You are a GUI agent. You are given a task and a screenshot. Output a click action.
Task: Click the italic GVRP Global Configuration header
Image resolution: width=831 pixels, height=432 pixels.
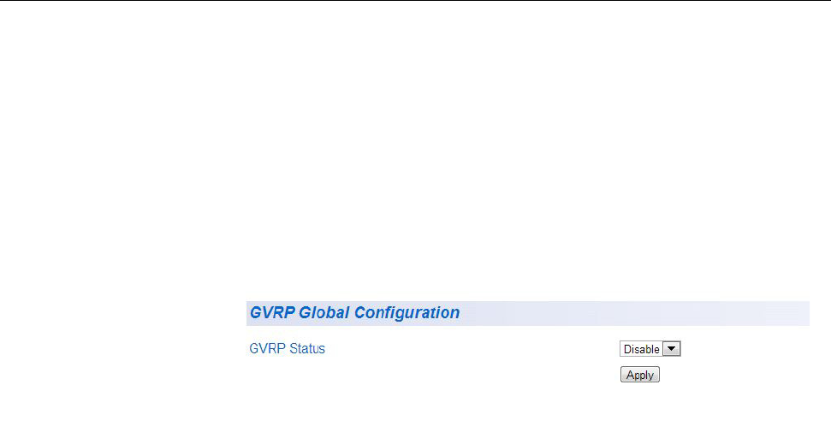coord(354,313)
